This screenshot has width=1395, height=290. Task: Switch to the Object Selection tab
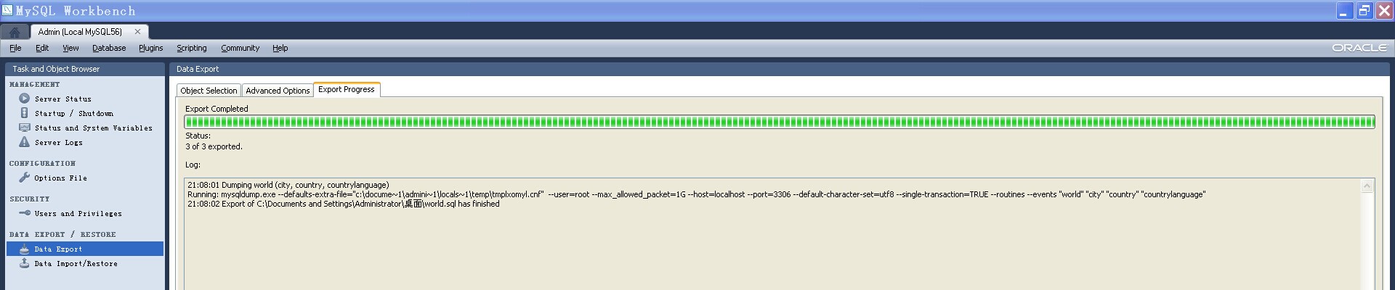(209, 91)
